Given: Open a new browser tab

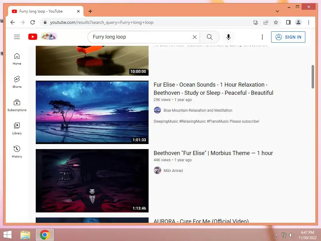Looking at the screenshot, I should coord(90,11).
